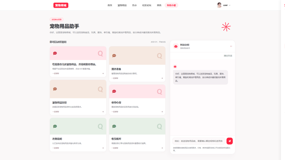This screenshot has height=160, width=285.
Task: Click arrow icon on 使用心得 card
Action: (162, 112)
